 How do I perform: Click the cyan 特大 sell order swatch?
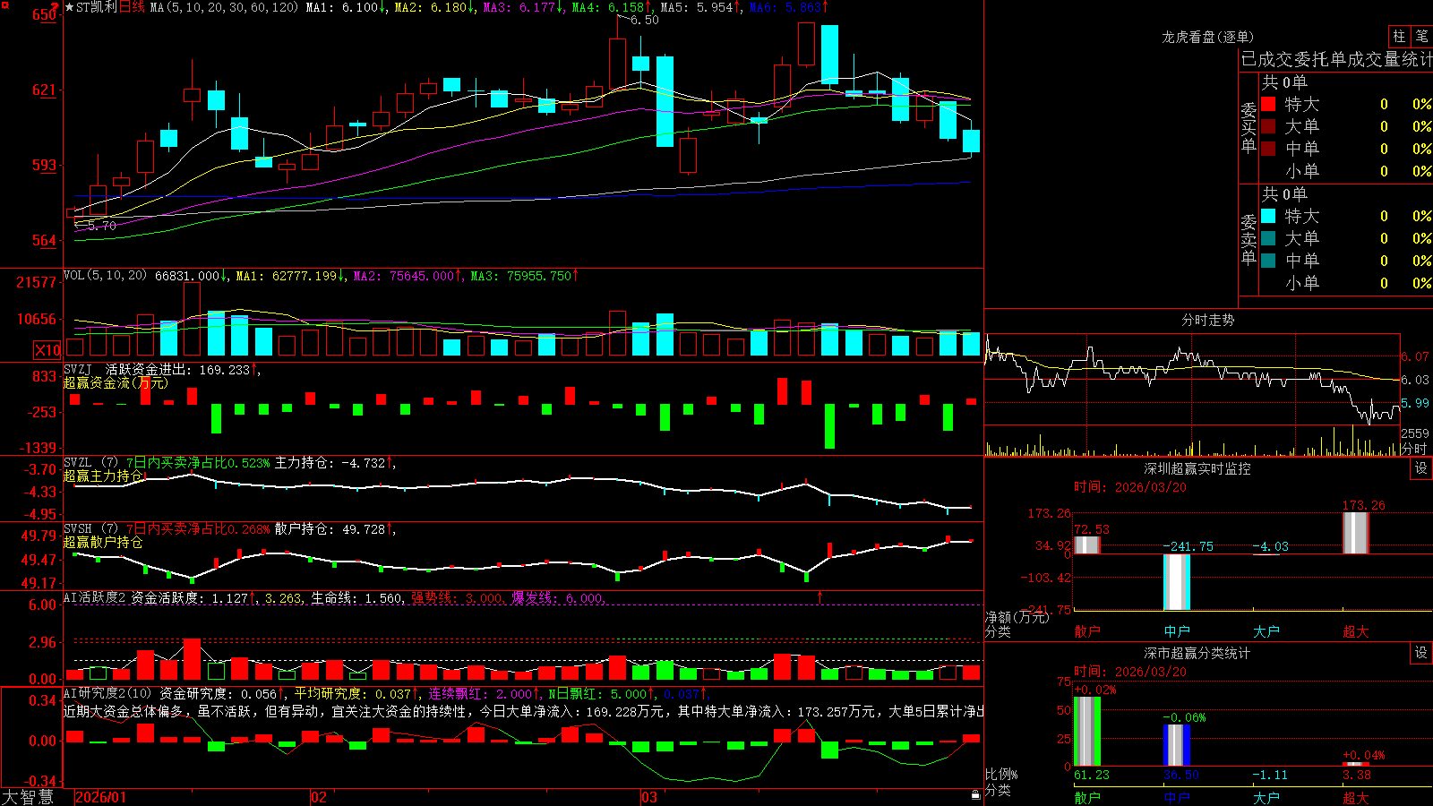[1268, 216]
